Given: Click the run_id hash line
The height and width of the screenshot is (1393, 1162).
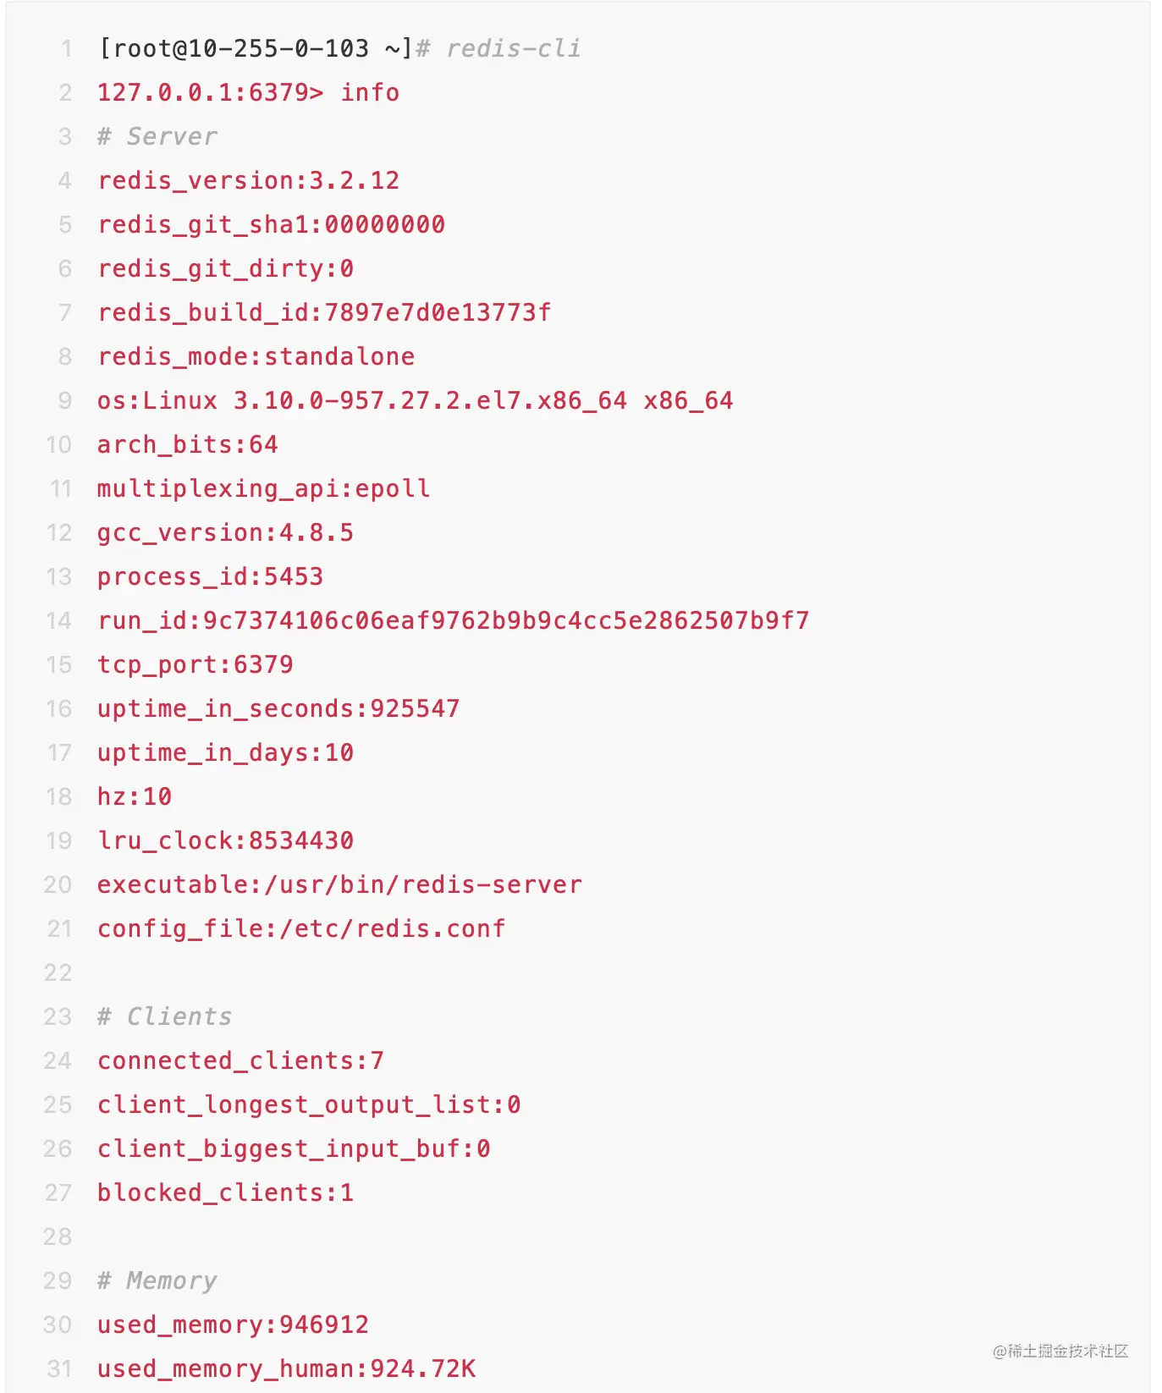Looking at the screenshot, I should 453,620.
